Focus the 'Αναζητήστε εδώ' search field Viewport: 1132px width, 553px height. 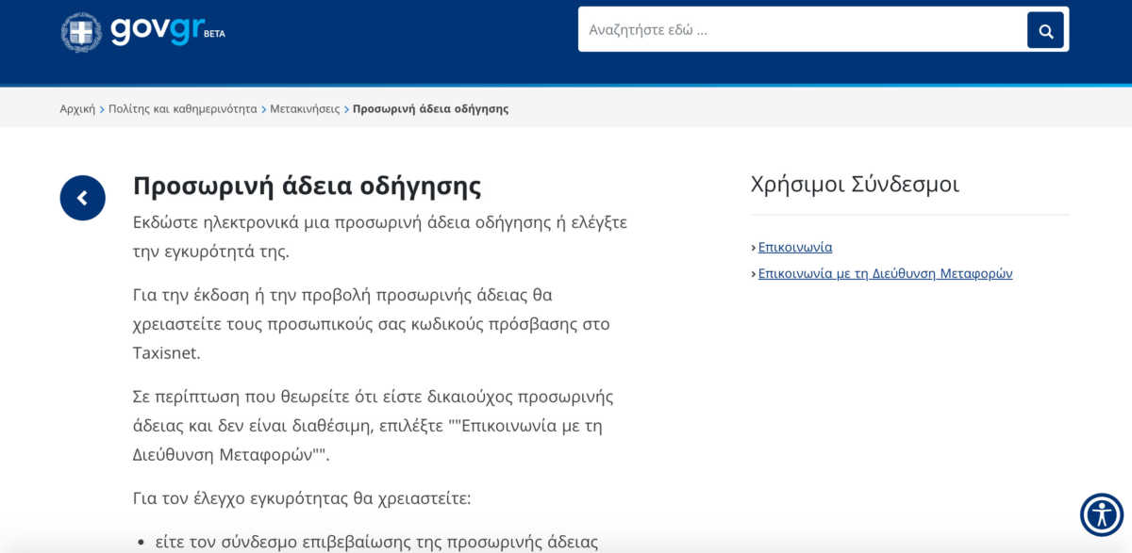802,29
